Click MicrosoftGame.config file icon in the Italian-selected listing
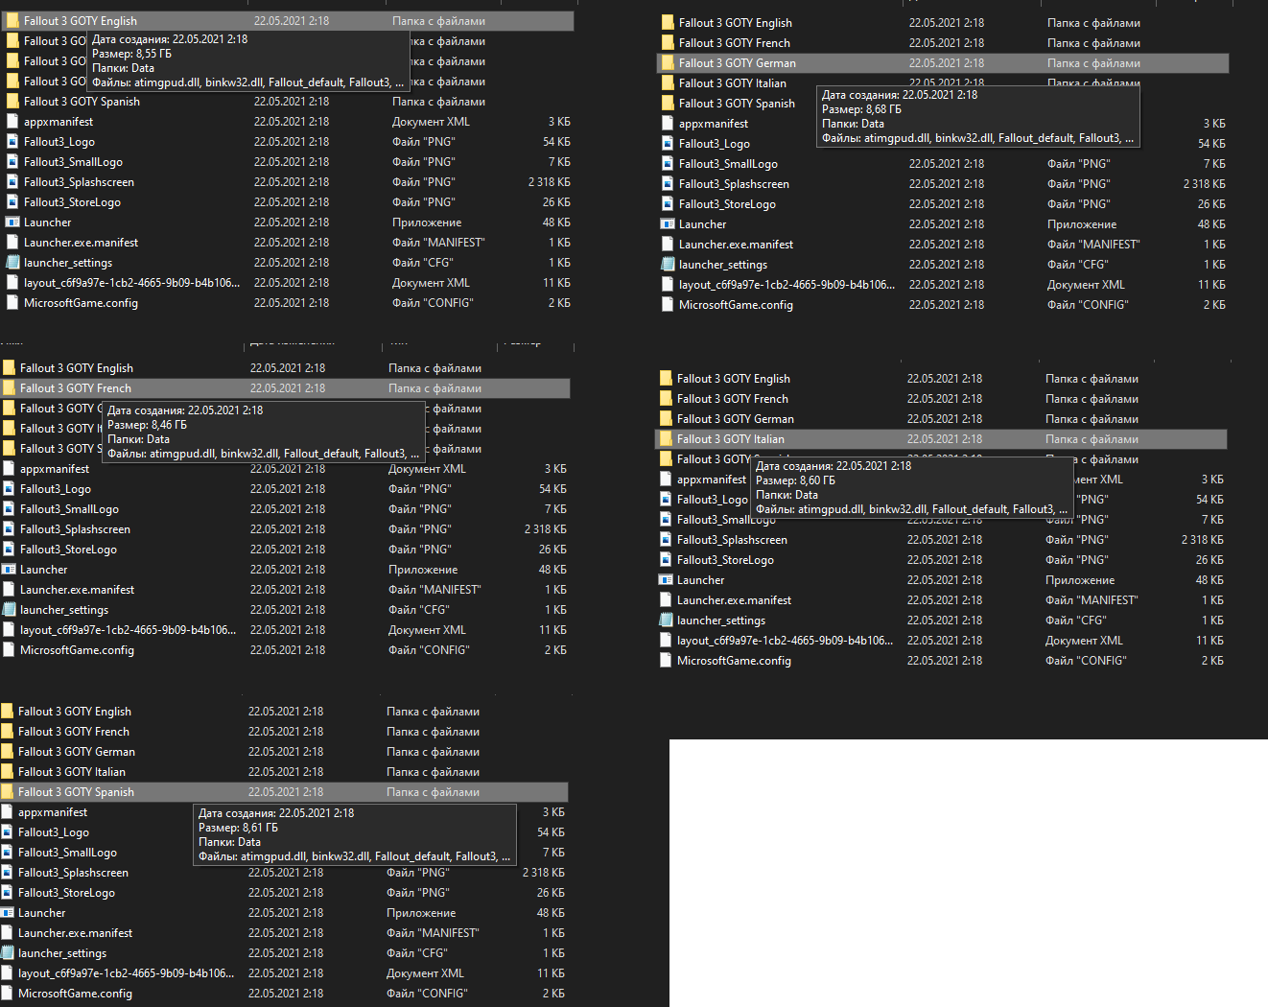This screenshot has height=1007, width=1268. (x=666, y=661)
